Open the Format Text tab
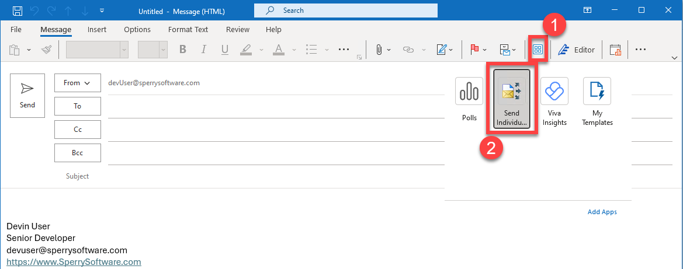Image resolution: width=683 pixels, height=269 pixels. point(188,30)
